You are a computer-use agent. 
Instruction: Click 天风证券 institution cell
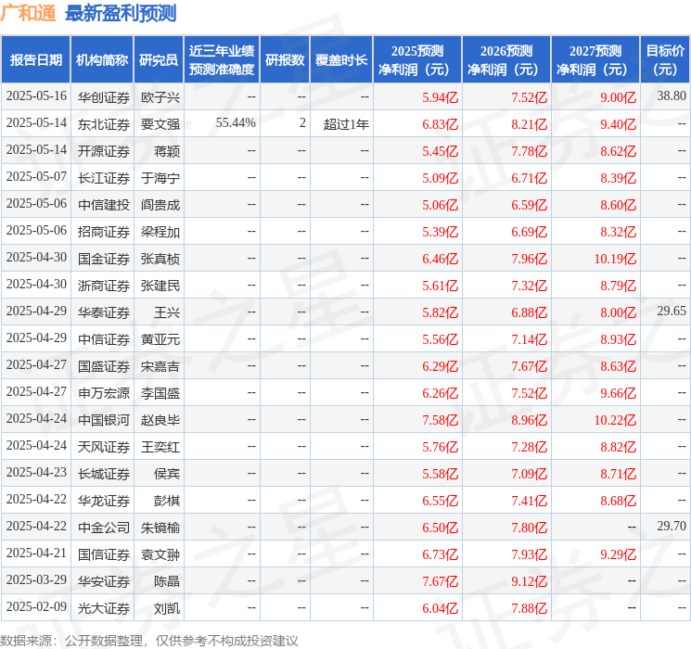click(104, 447)
